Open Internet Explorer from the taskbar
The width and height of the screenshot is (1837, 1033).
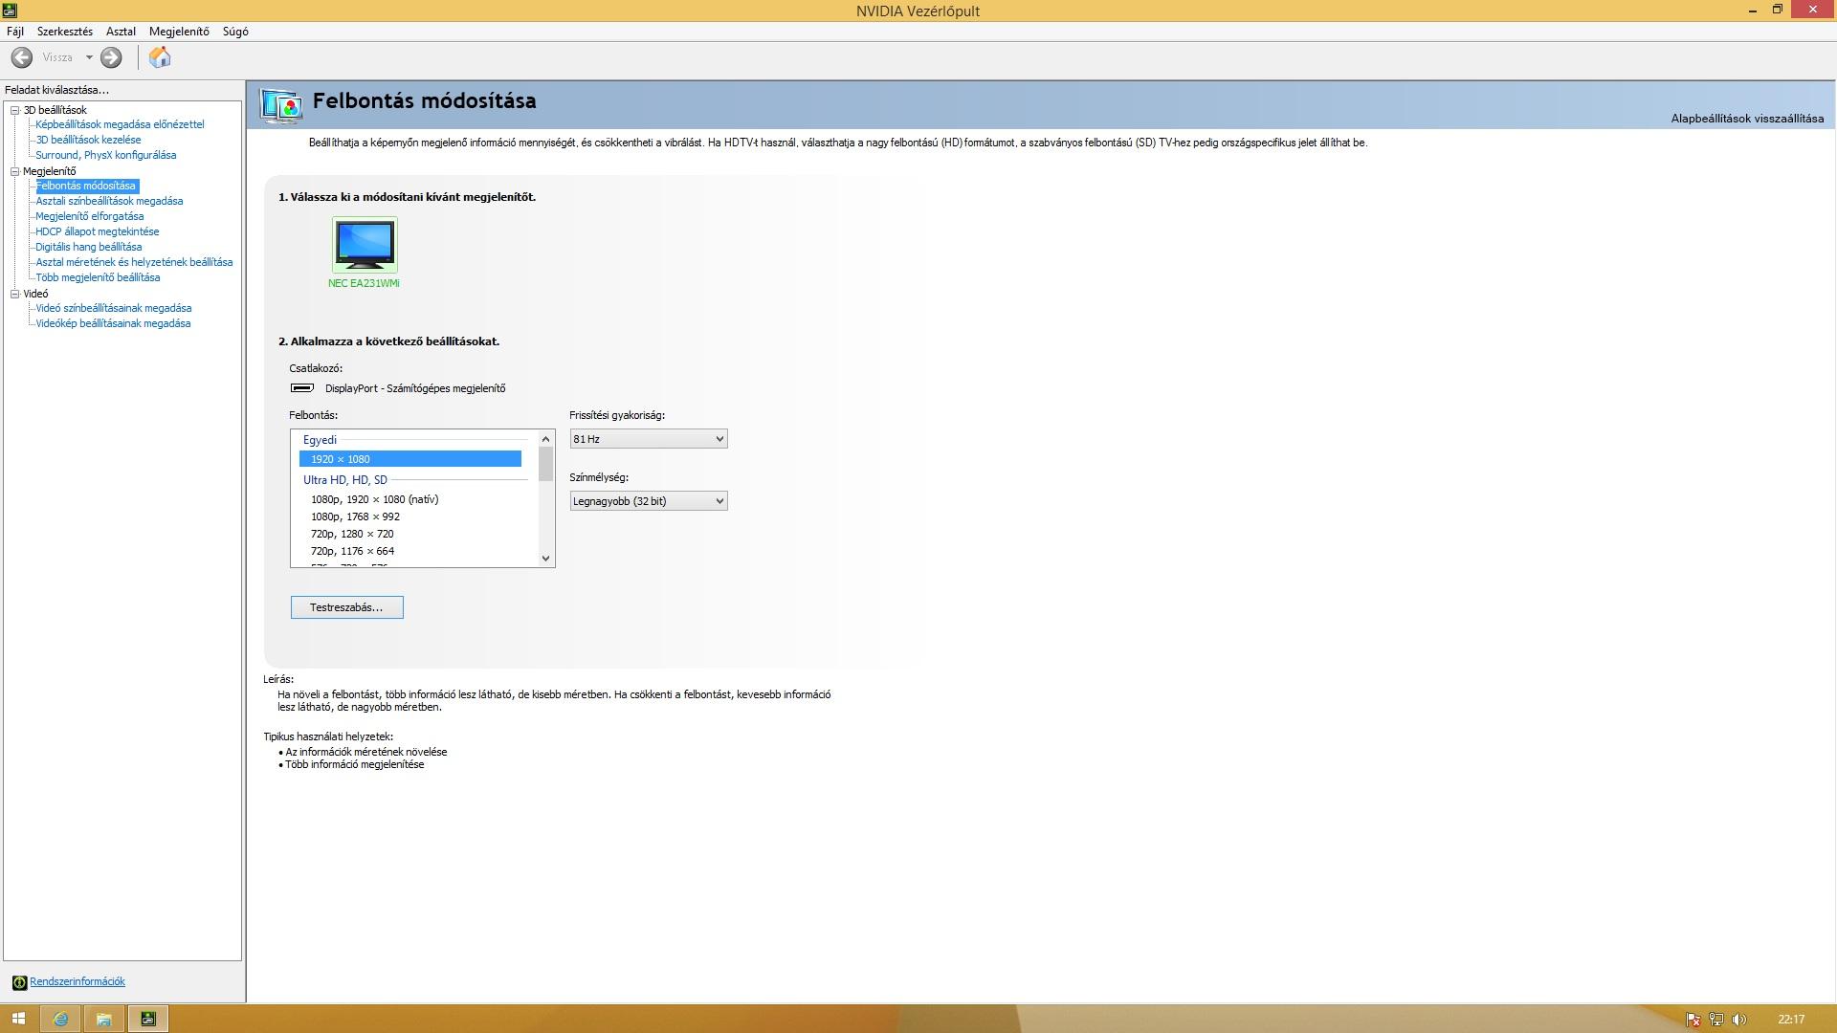click(61, 1019)
